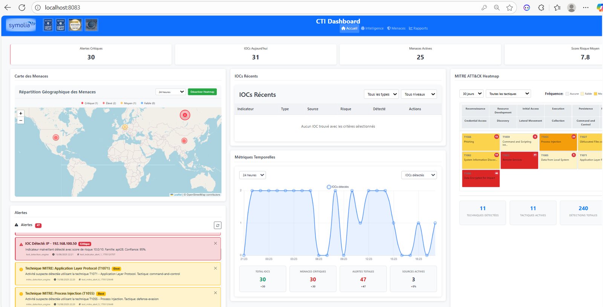Click the critical threat marker over Russia
The width and height of the screenshot is (603, 307).
(185, 115)
